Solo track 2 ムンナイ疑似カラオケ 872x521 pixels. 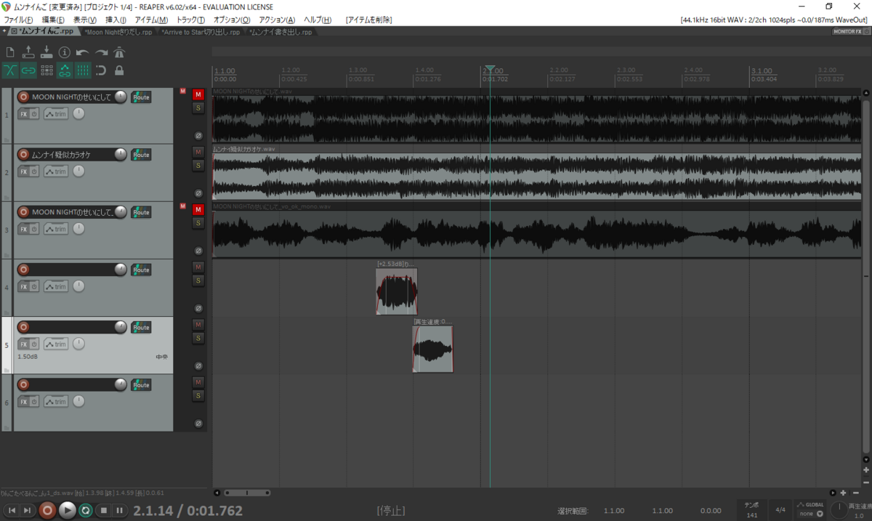point(198,166)
